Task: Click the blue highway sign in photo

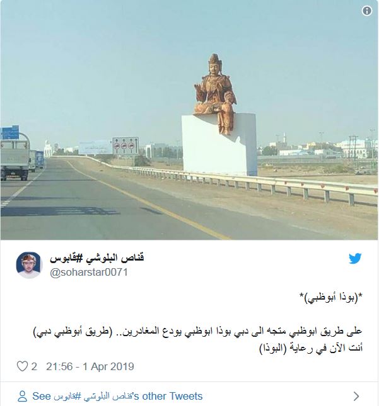Action: point(10,132)
